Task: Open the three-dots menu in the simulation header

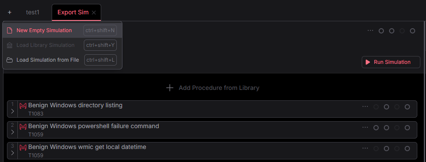Action: (x=370, y=30)
